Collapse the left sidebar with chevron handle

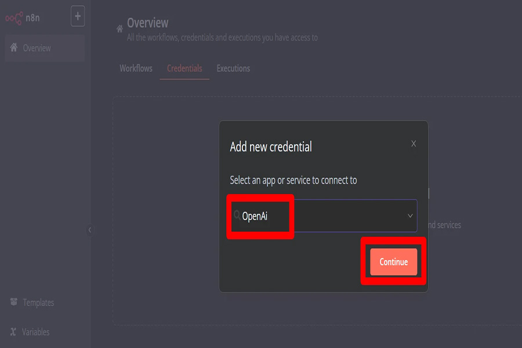(89, 230)
